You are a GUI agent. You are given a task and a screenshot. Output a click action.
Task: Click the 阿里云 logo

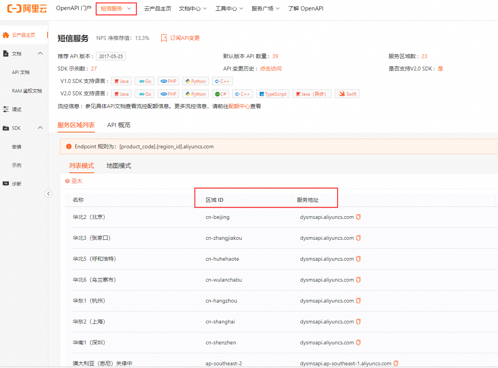point(27,8)
